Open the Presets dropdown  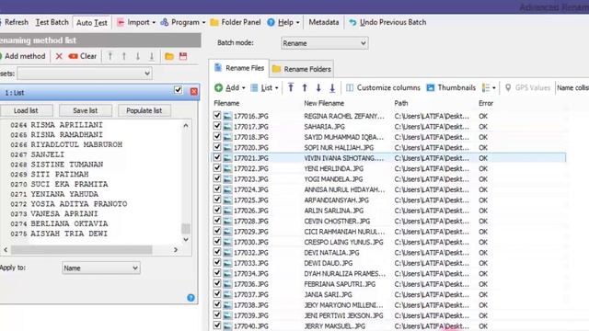(85, 74)
